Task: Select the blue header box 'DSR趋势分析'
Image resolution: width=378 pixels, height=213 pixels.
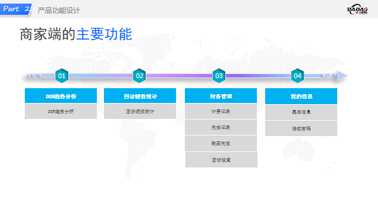Action: coord(61,96)
